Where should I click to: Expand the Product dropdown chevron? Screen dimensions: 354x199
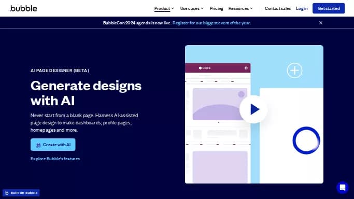click(x=173, y=8)
